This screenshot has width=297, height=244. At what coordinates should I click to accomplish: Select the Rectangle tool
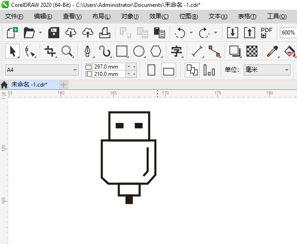pos(122,51)
